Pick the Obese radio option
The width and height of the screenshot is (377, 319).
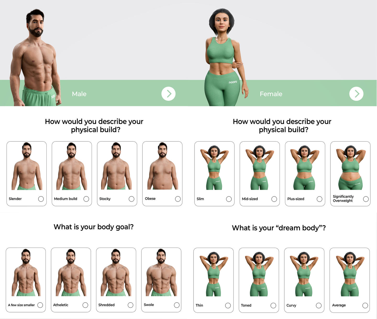coord(178,199)
